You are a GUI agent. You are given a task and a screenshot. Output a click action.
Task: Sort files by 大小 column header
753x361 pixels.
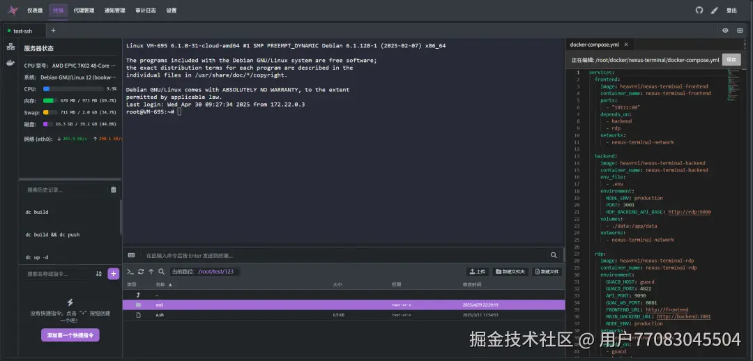tap(337, 284)
